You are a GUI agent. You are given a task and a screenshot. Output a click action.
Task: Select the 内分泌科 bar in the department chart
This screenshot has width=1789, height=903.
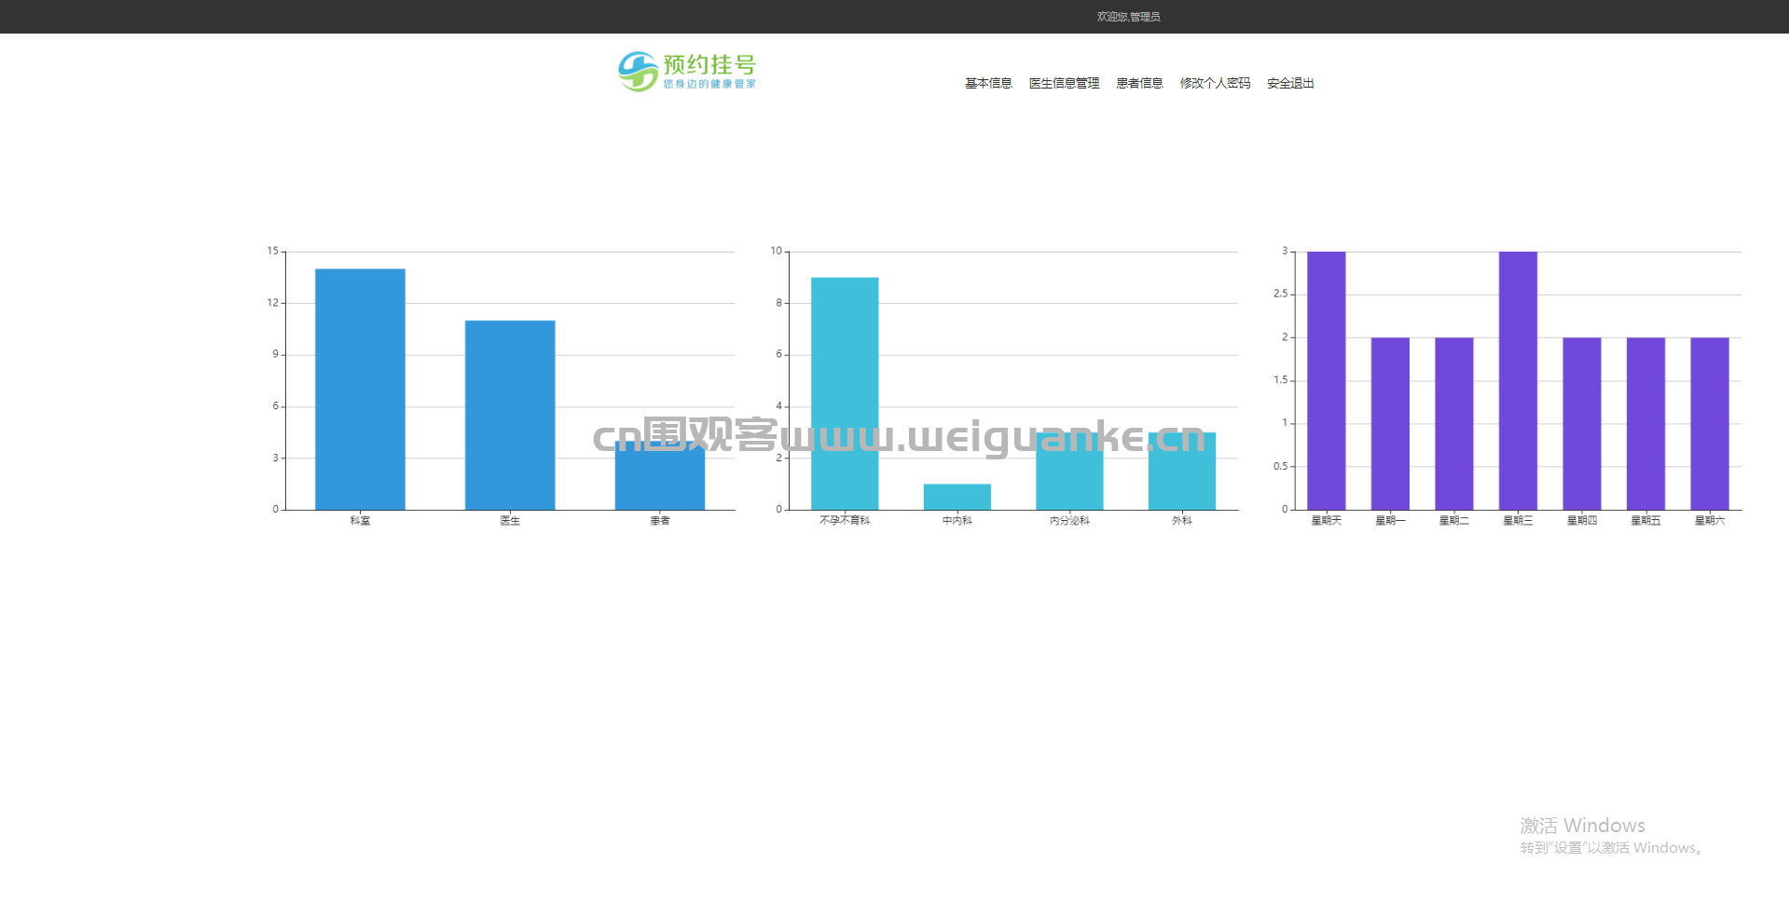pos(1069,471)
